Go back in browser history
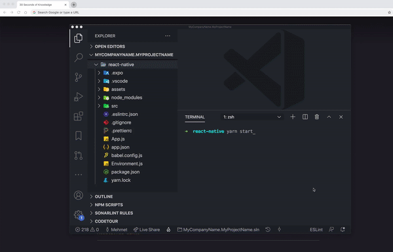 click(x=5, y=12)
